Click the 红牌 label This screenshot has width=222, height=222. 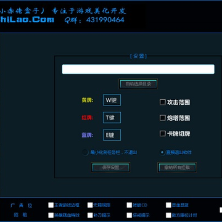(x=88, y=118)
